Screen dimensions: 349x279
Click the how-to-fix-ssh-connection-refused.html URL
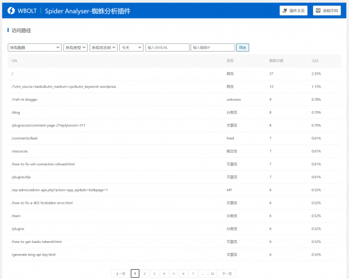[43, 164]
